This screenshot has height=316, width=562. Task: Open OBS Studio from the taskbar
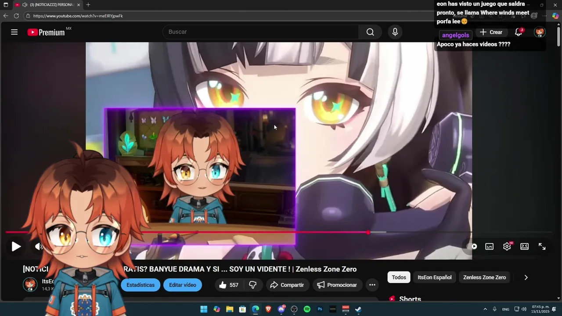pyautogui.click(x=294, y=309)
